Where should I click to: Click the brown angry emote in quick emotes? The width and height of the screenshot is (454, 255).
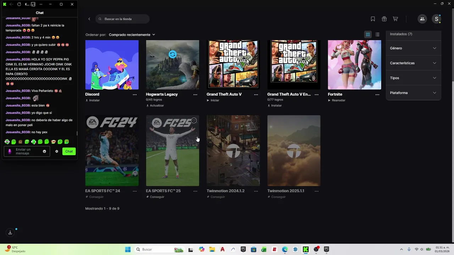pos(20,142)
